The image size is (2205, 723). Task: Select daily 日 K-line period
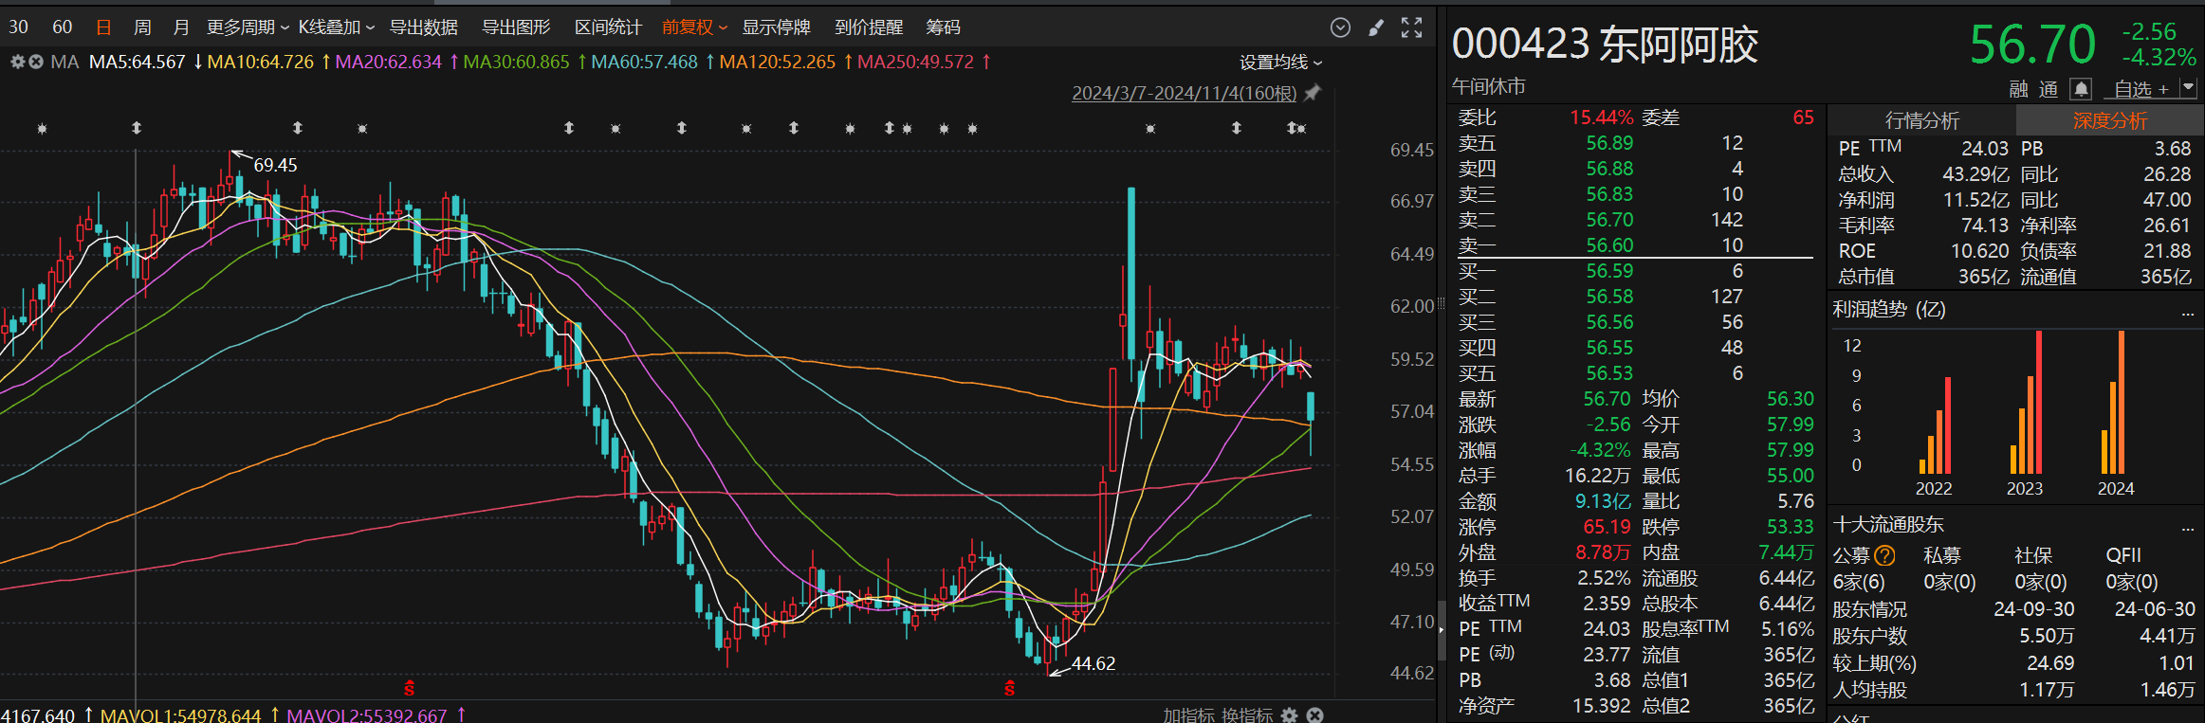103,27
